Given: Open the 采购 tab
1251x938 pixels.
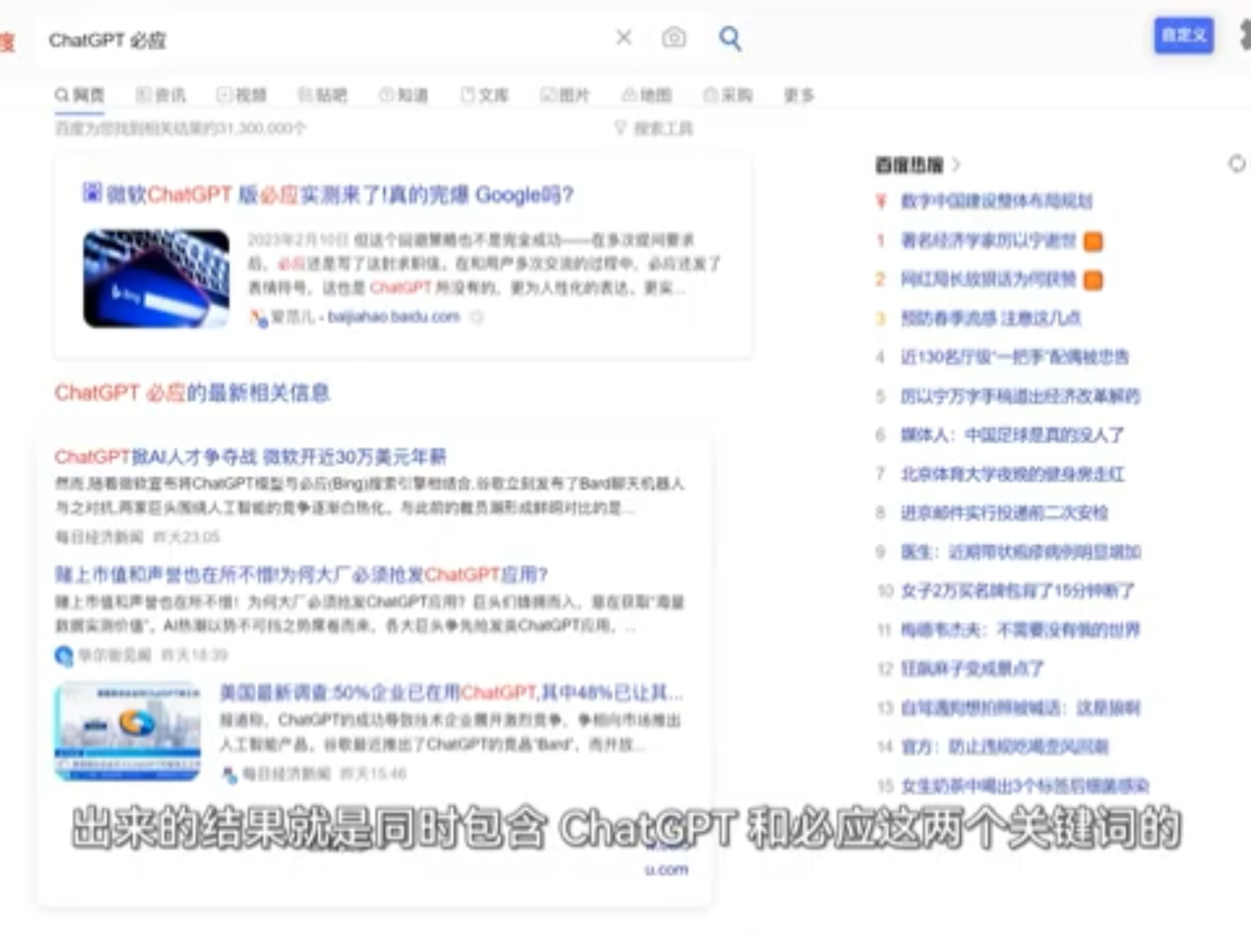Looking at the screenshot, I should (x=728, y=96).
